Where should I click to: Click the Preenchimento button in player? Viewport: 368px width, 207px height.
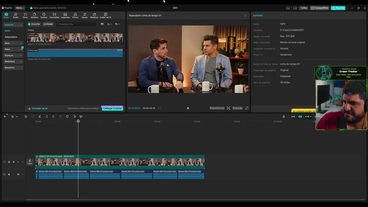point(217,108)
